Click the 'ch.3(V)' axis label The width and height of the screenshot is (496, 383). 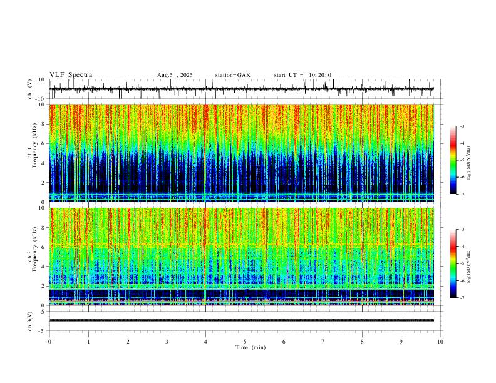point(30,321)
